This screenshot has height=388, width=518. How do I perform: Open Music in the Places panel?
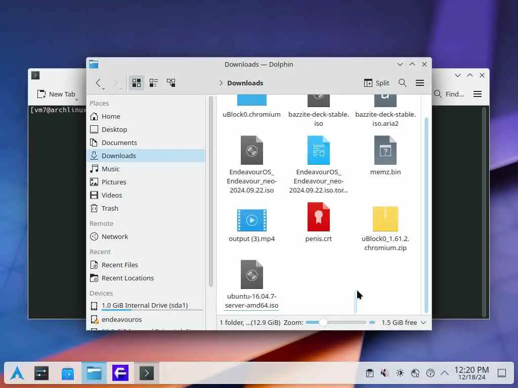tap(146, 169)
